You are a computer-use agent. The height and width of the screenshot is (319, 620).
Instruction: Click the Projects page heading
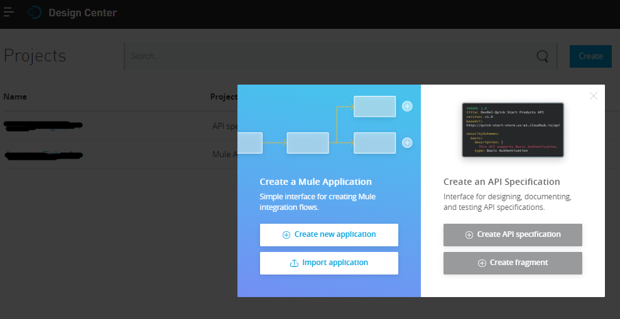(x=35, y=56)
